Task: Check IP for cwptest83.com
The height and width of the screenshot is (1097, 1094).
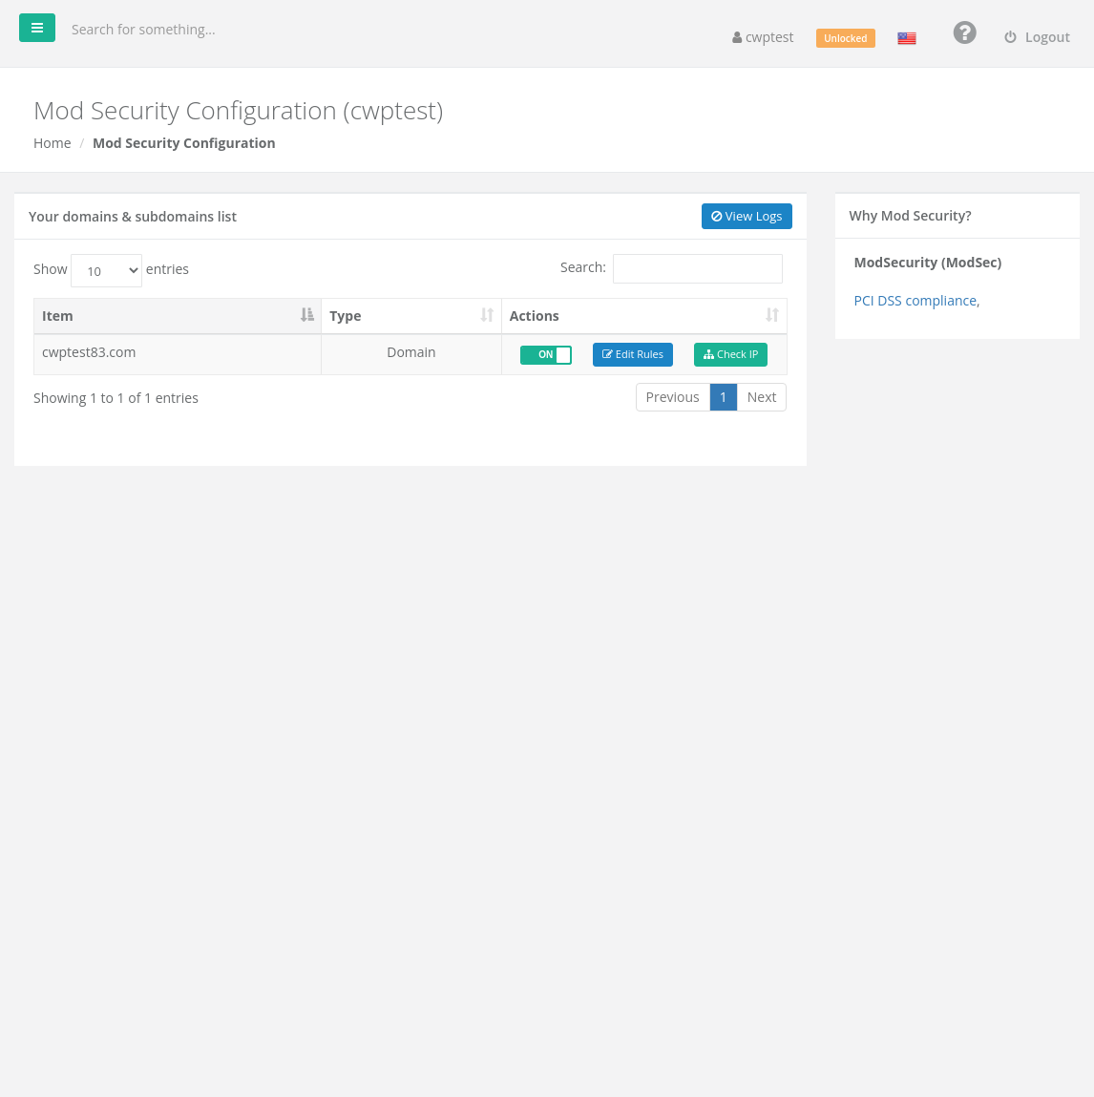Action: click(x=730, y=355)
